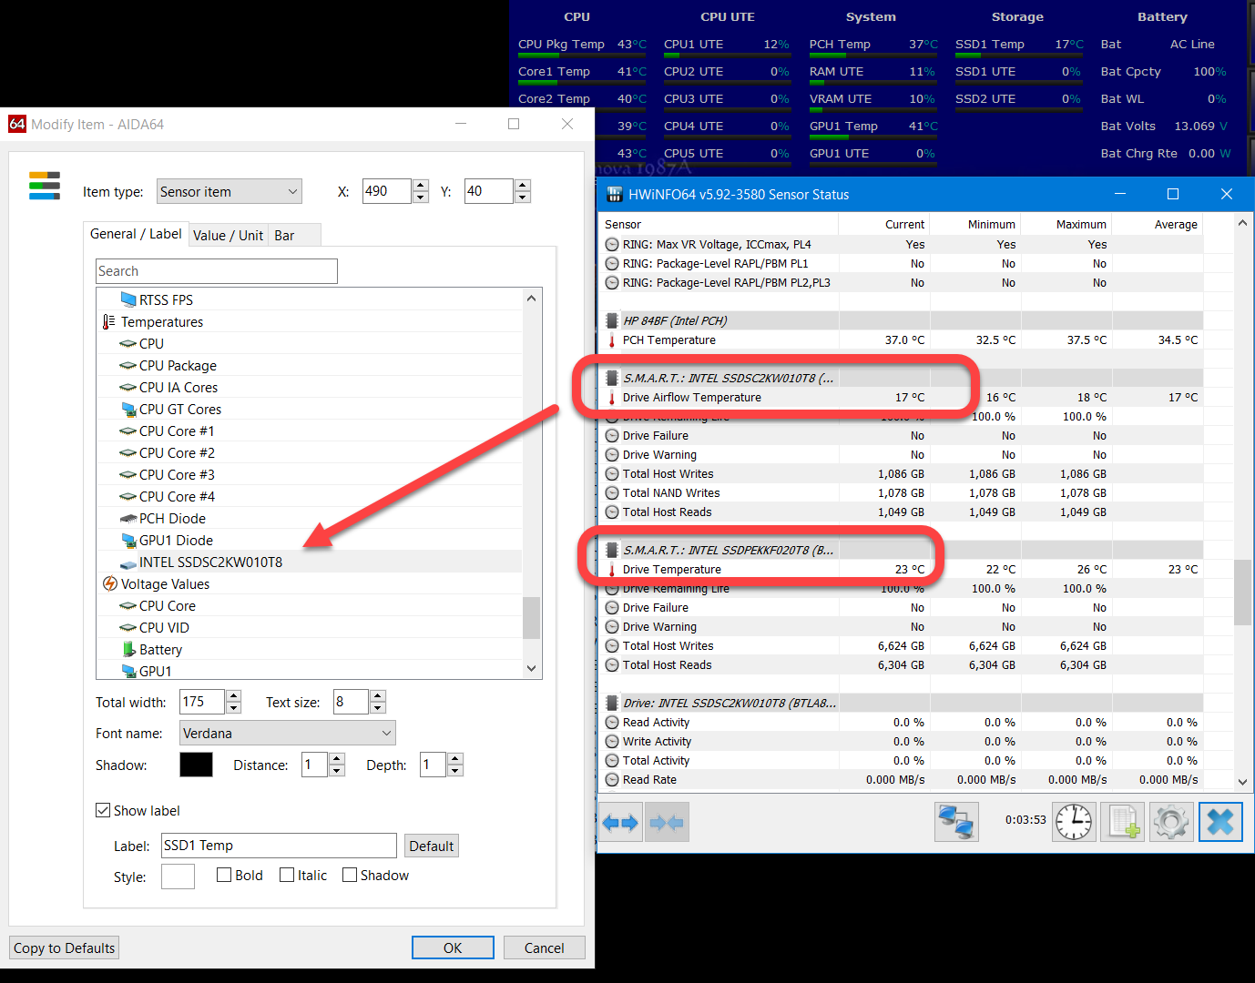Click the report page-with-plus icon in HWiNFO

(1122, 822)
